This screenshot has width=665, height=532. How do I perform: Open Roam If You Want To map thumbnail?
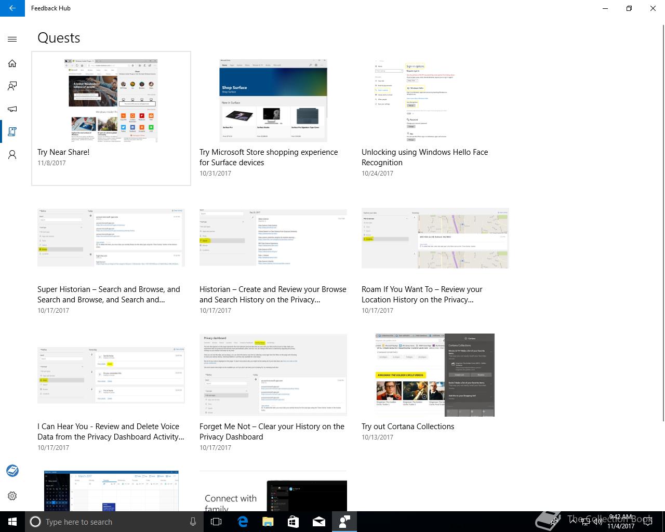(x=435, y=238)
